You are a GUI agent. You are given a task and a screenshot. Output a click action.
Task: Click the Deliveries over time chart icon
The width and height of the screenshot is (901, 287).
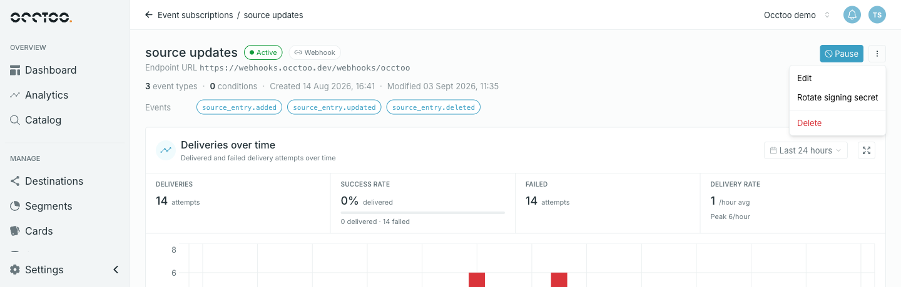point(166,150)
